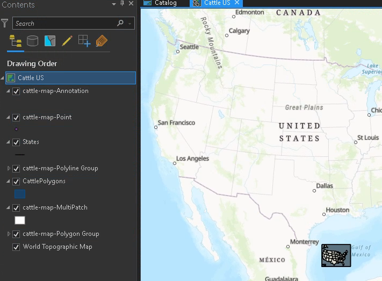Viewport: 382px width, 281px height.
Task: Switch to List By Data Source icon
Action: (33, 41)
